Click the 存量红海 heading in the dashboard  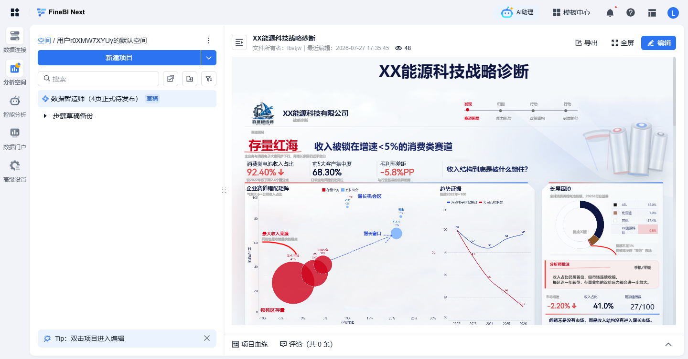tap(273, 146)
